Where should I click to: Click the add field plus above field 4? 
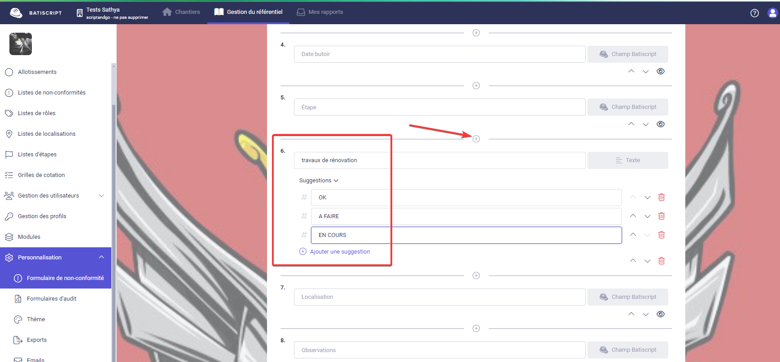(x=476, y=33)
